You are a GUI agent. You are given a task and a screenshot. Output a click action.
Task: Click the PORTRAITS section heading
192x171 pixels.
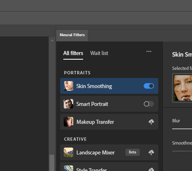click(x=77, y=73)
